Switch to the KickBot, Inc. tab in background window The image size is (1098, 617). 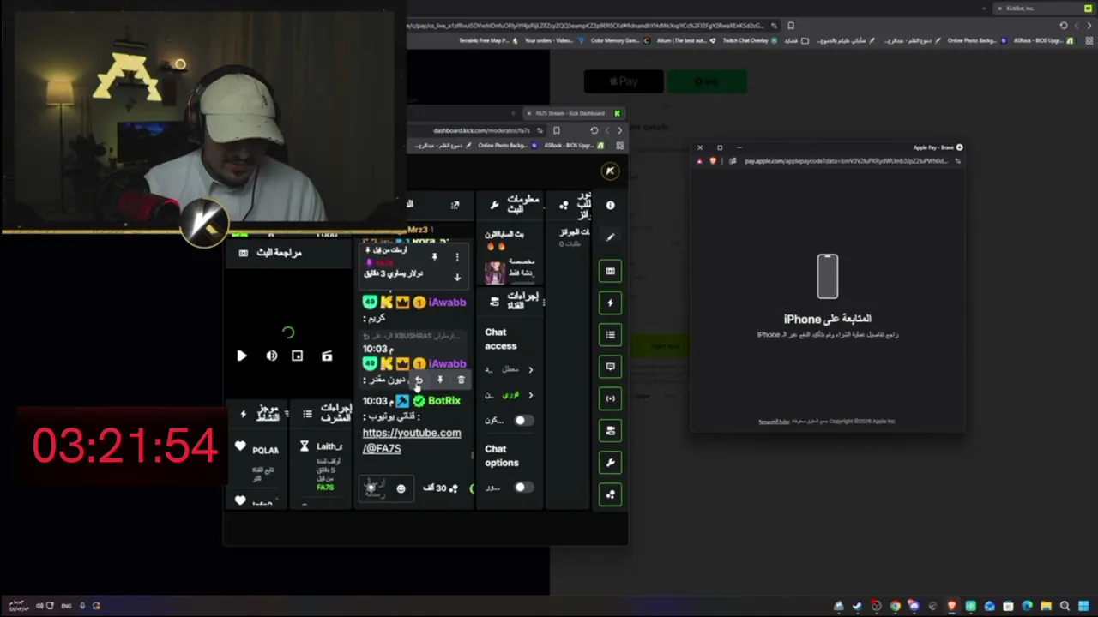(1020, 9)
